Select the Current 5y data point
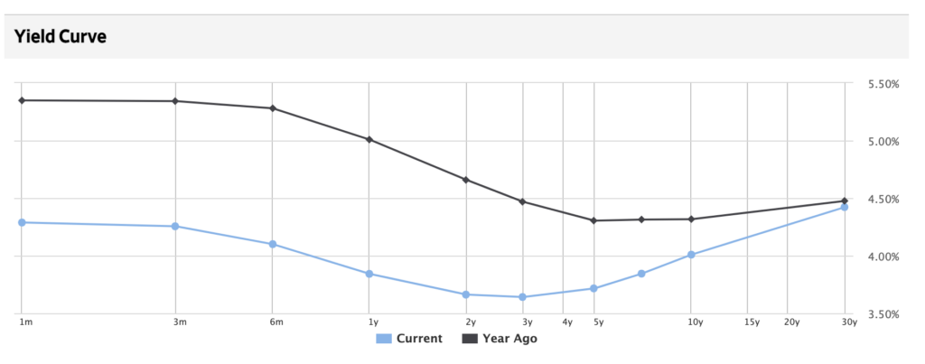The width and height of the screenshot is (925, 364). coord(593,288)
